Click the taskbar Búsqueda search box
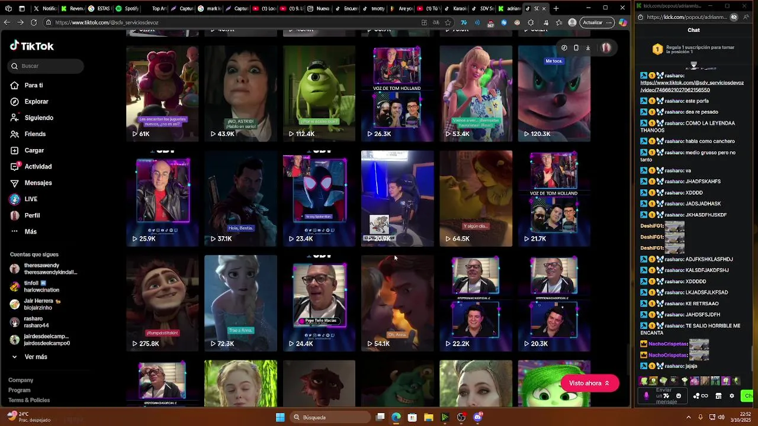 330,417
